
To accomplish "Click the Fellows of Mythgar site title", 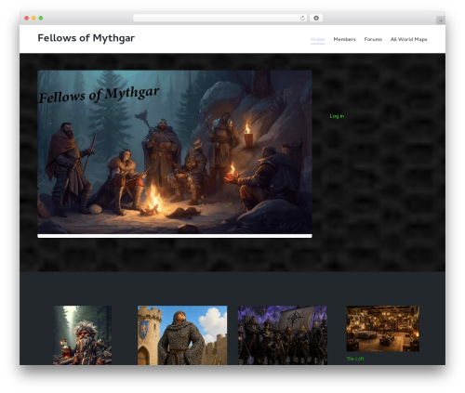I will click(86, 38).
